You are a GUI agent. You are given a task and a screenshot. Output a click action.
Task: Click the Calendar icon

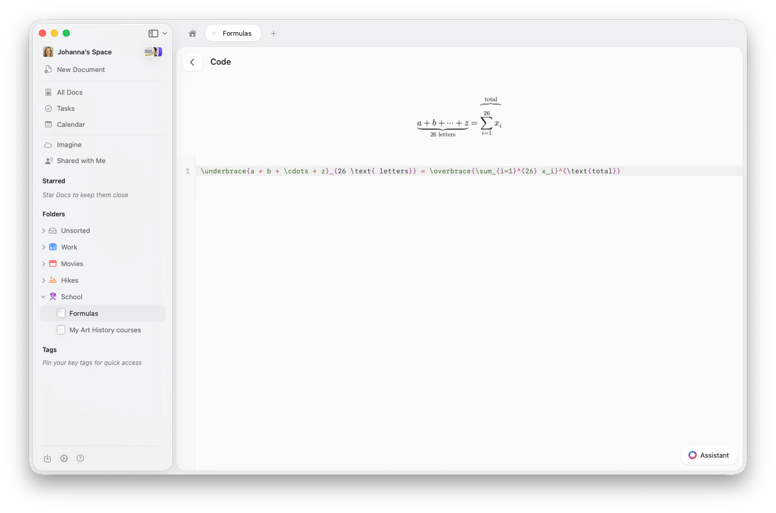[48, 124]
